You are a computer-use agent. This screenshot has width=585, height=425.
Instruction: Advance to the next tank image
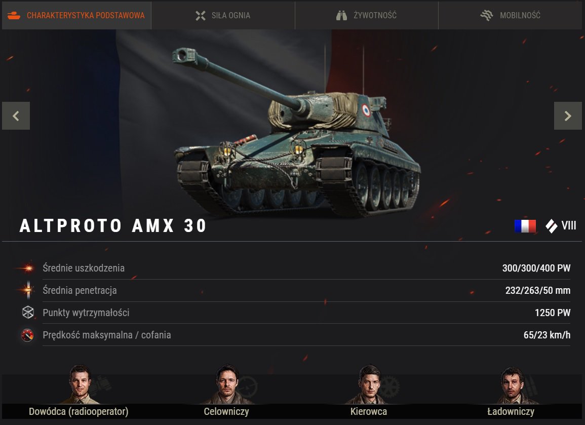pos(568,115)
